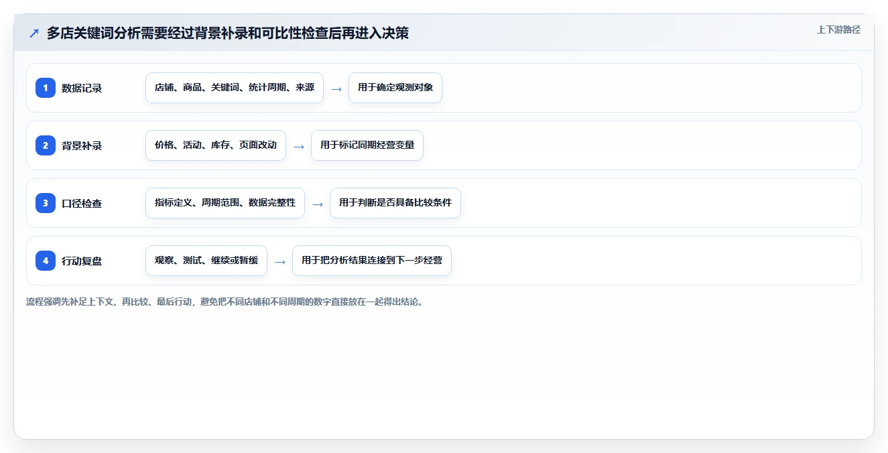Click the 用于确定观测对象 chip
Viewport: 888px width, 453px height.
pos(395,88)
